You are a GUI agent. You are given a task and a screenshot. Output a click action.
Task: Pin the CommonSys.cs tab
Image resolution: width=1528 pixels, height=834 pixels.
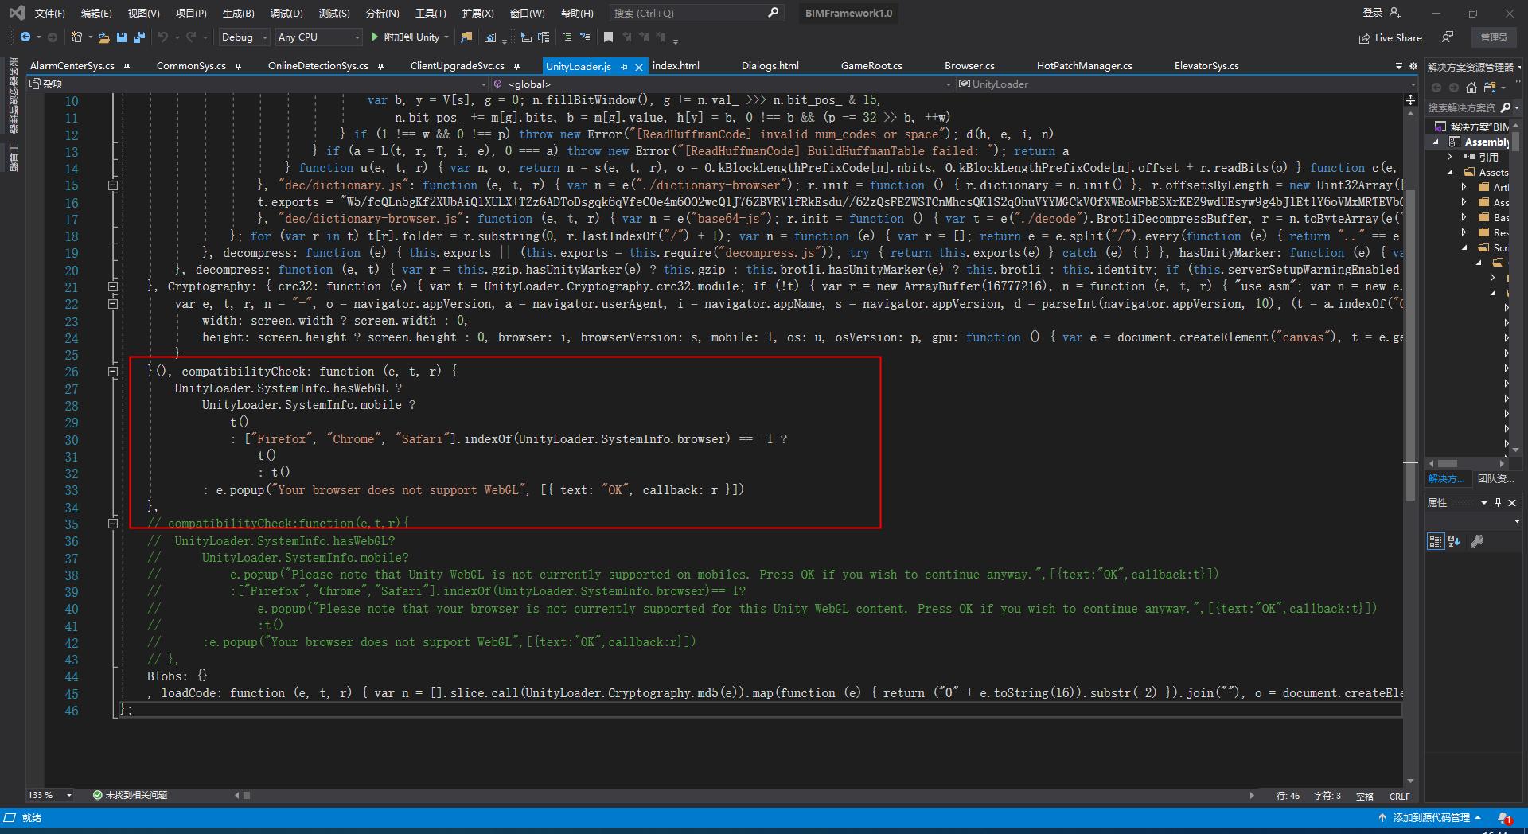[x=238, y=66]
